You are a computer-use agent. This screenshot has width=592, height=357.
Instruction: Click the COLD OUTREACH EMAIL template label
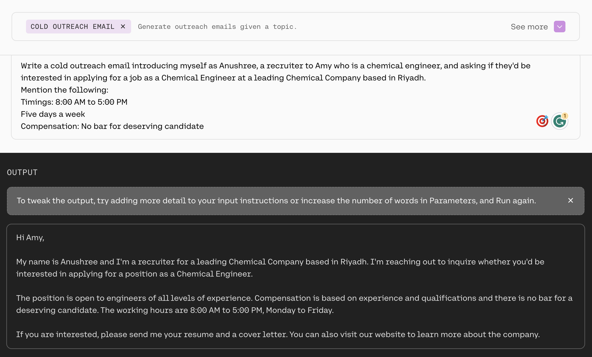[72, 27]
